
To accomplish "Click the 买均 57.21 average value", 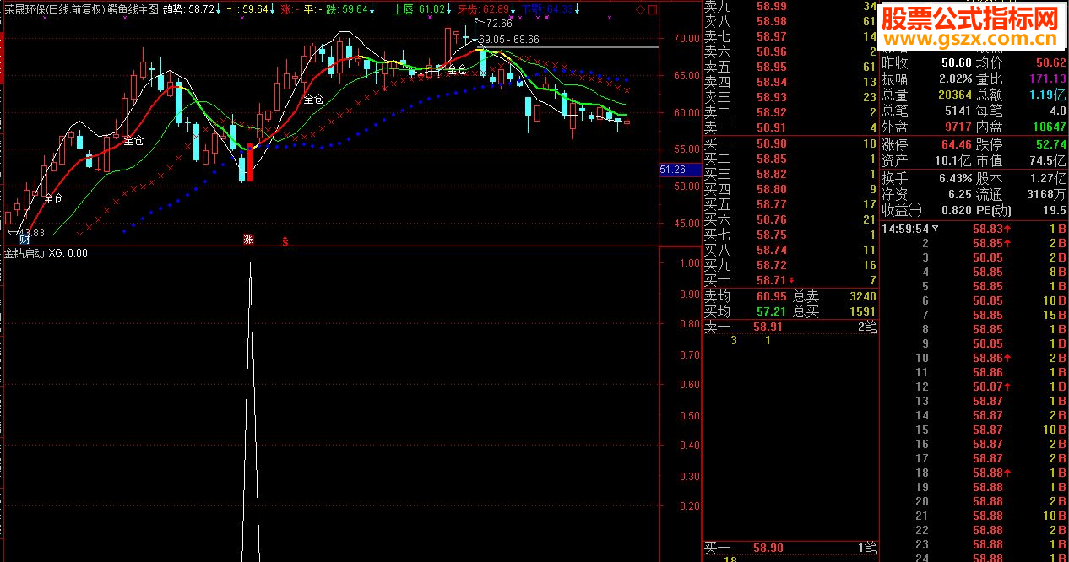I will (771, 311).
